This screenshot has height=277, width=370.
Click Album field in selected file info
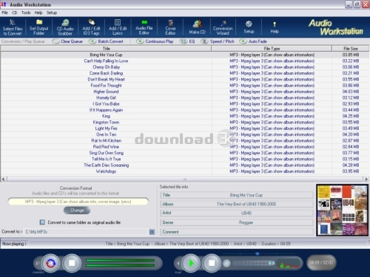[237, 204]
